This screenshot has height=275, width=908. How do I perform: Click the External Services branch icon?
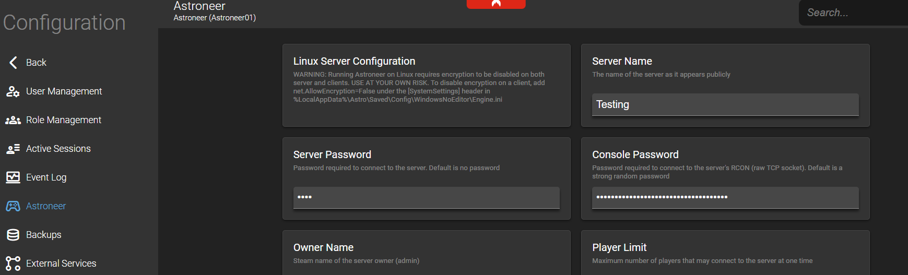pos(13,264)
